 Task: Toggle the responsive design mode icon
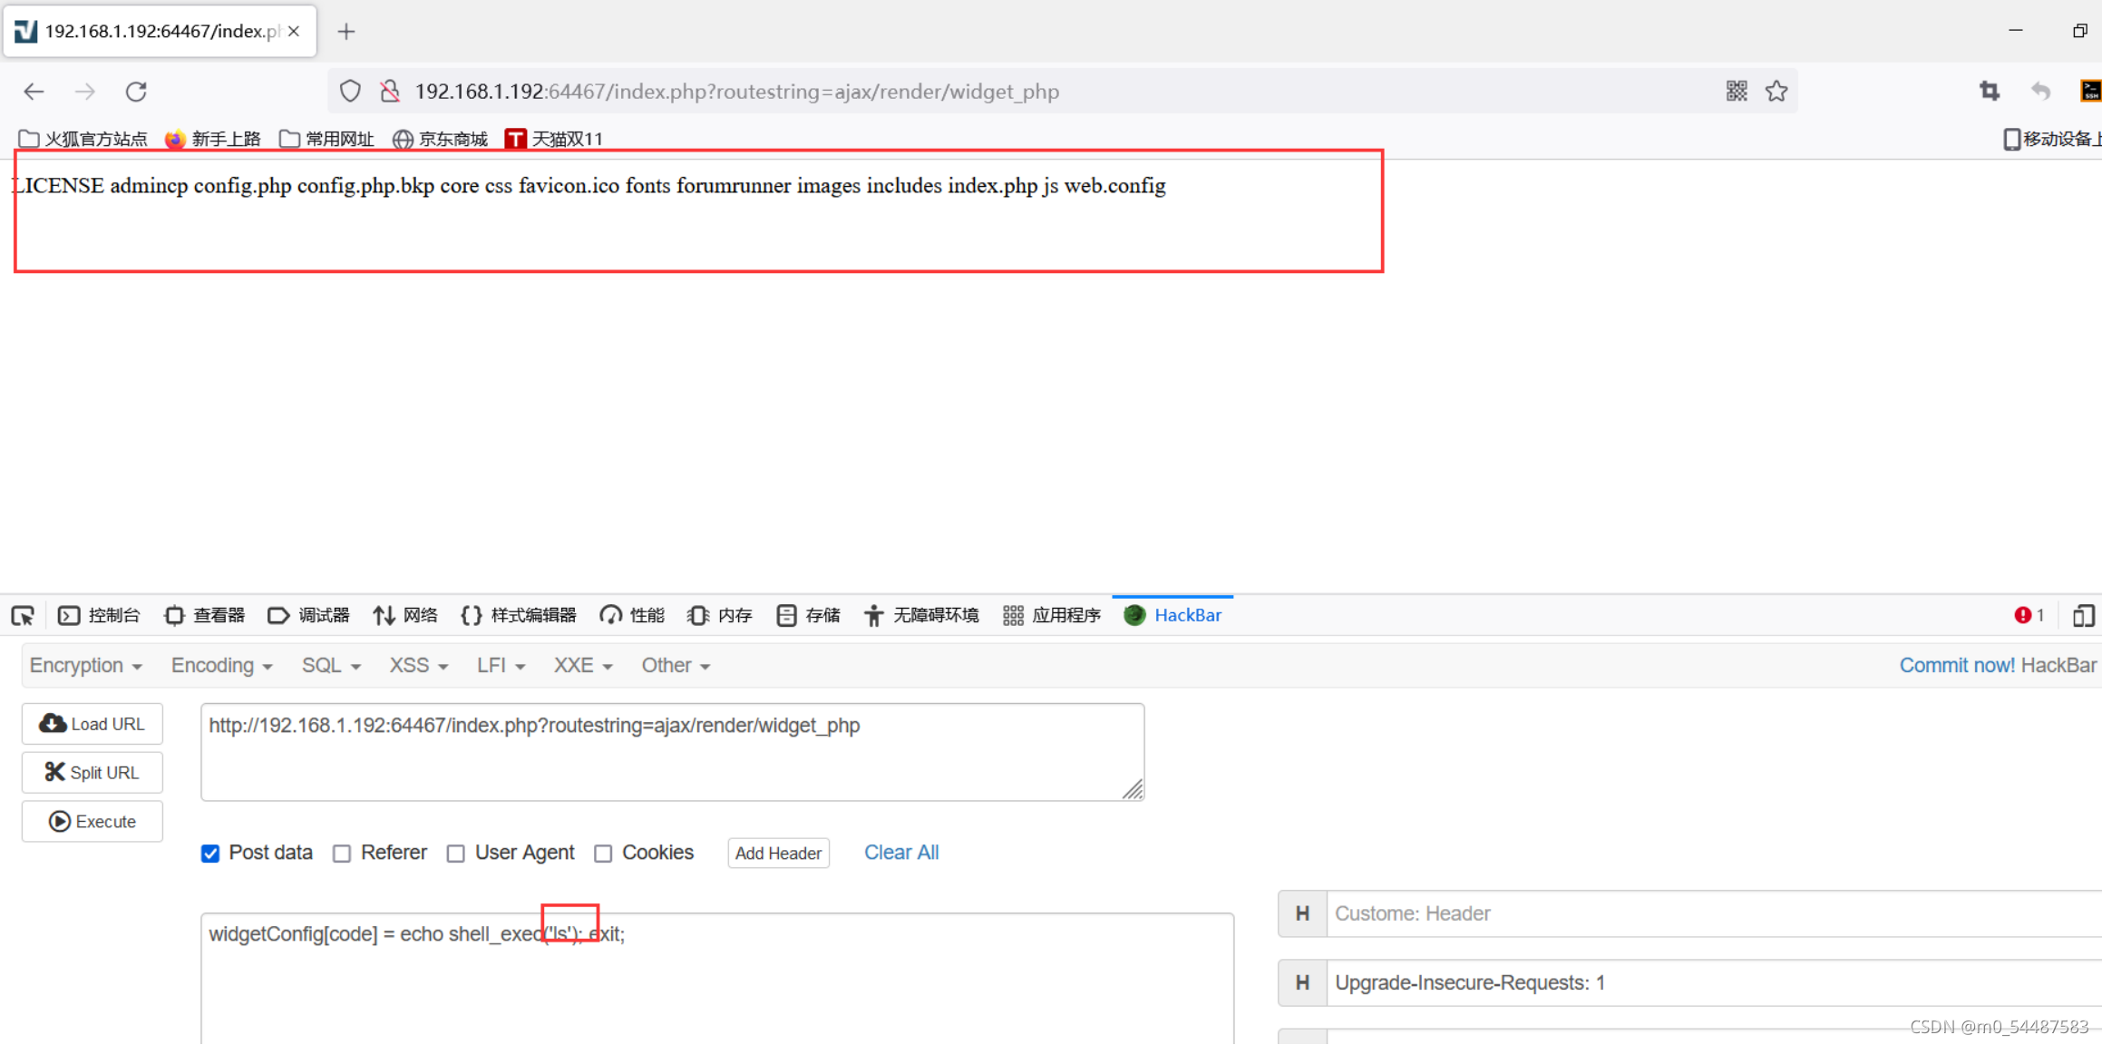[x=2083, y=615]
